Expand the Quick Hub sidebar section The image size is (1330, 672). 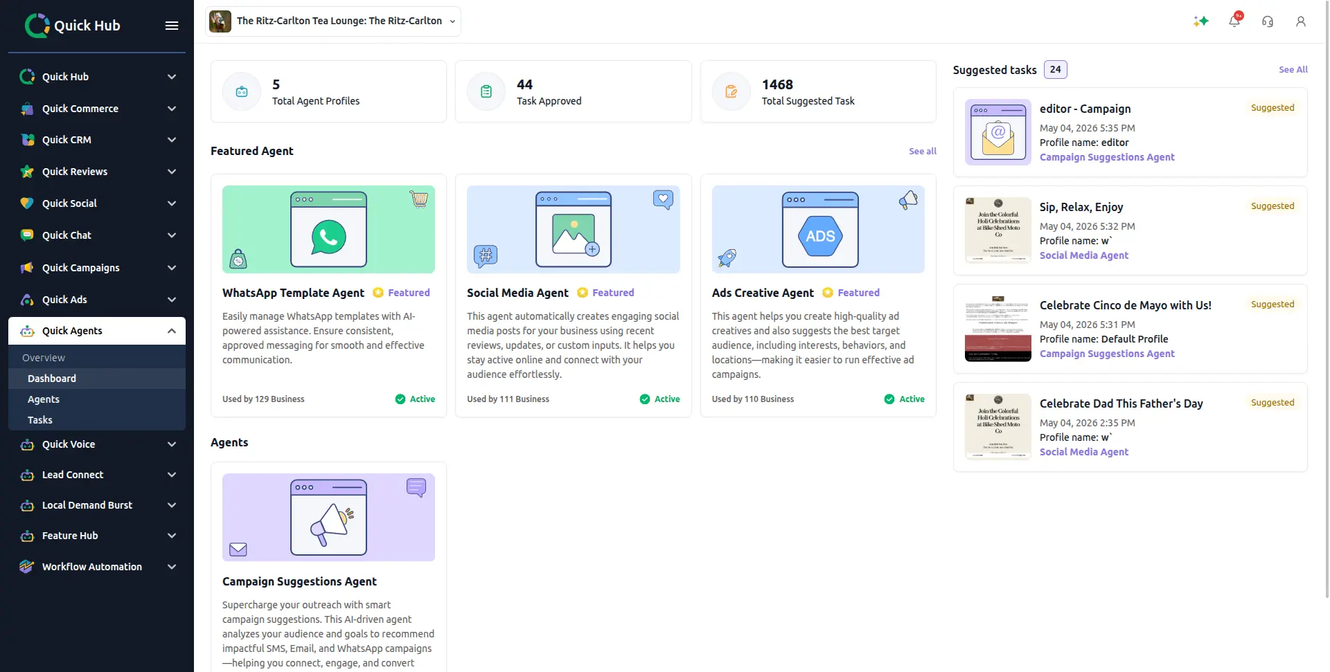172,77
